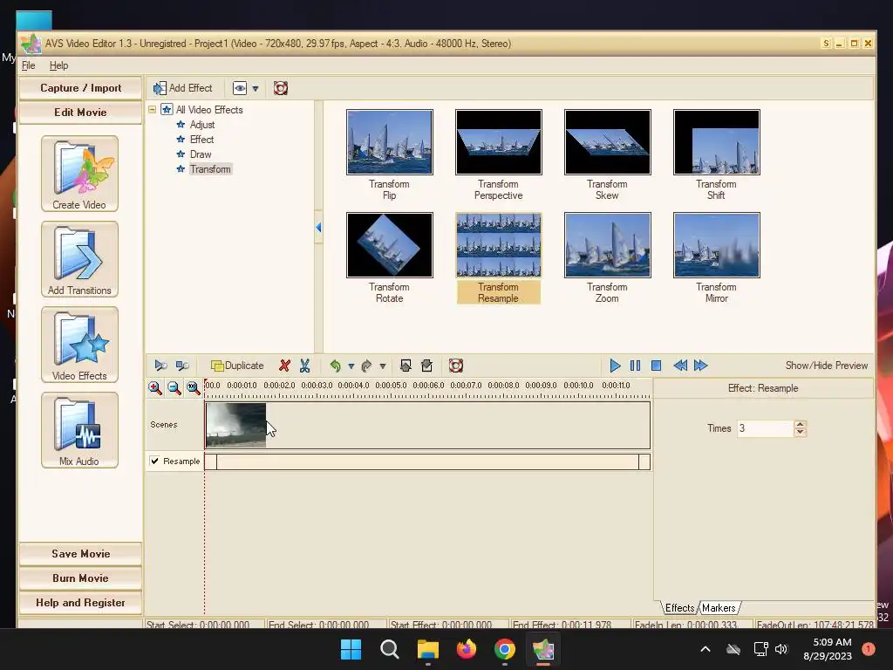This screenshot has height=670, width=893.
Task: Open the redo history dropdown arrow
Action: tap(383, 366)
